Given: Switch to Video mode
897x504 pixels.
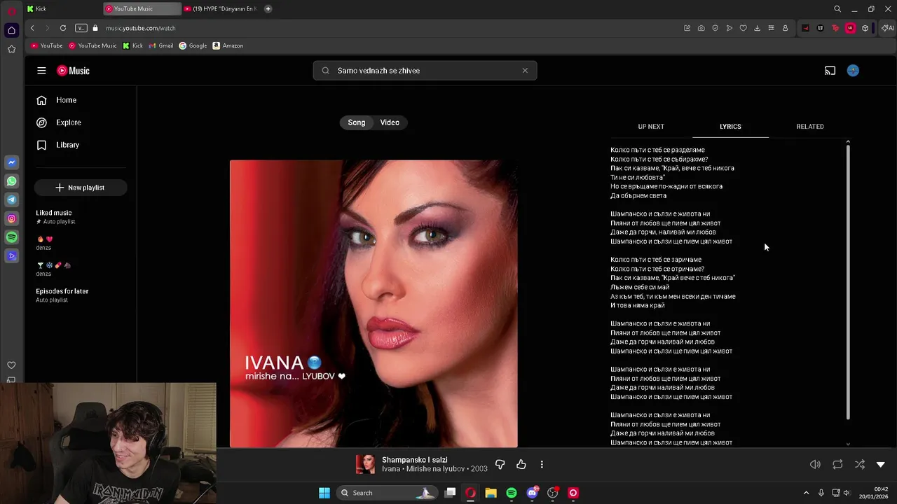Looking at the screenshot, I should [x=390, y=122].
